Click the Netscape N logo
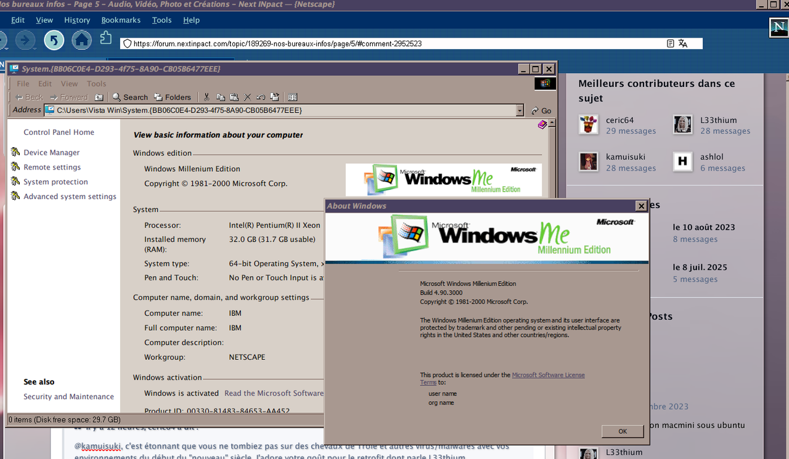The width and height of the screenshot is (789, 459). 779,28
